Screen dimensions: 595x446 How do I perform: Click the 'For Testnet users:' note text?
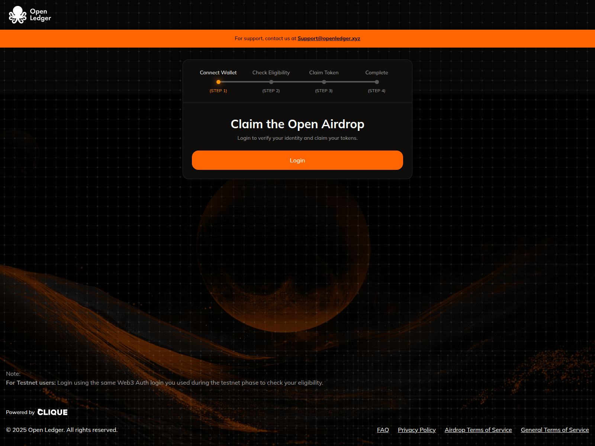tap(31, 382)
